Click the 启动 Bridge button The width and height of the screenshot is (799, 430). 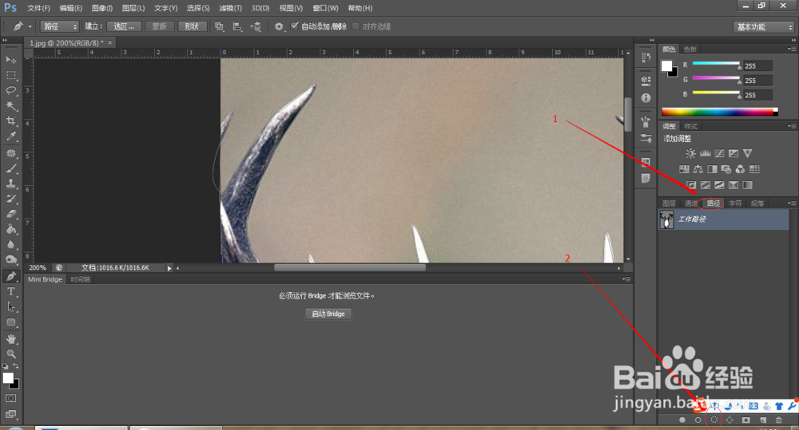click(328, 314)
